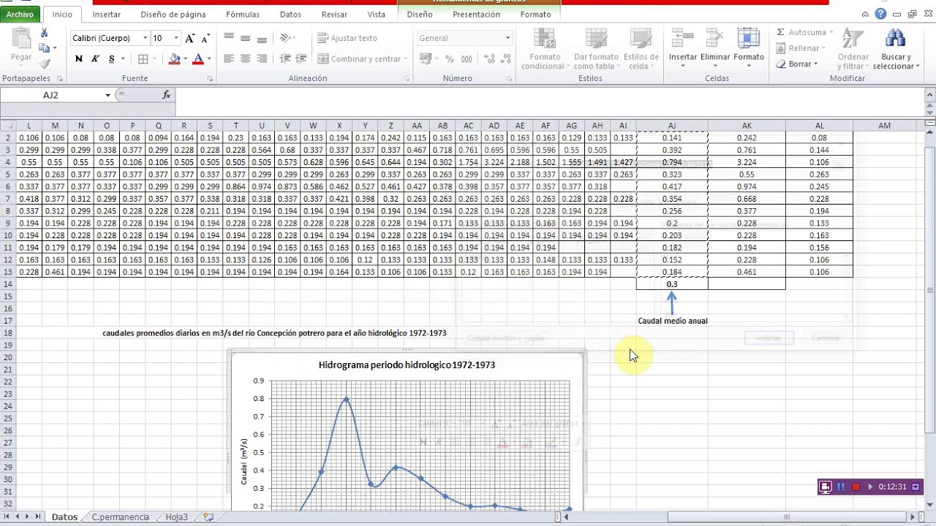Click the percent style icon
Screen dimensions: 936x526
(449, 59)
